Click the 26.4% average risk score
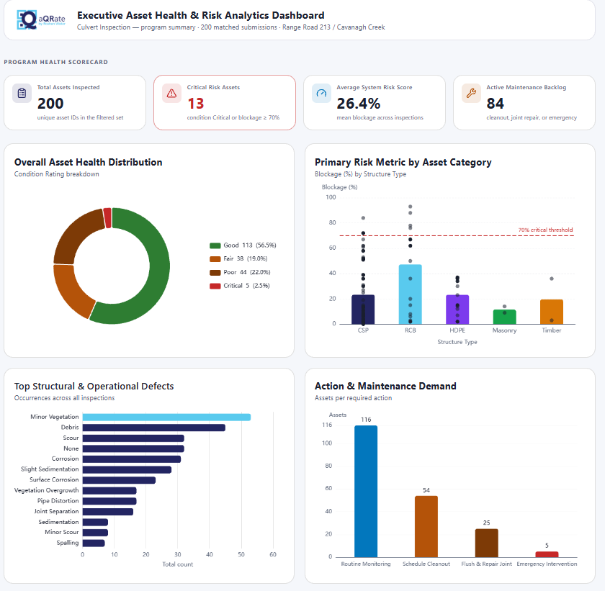605x591 pixels. coord(359,104)
